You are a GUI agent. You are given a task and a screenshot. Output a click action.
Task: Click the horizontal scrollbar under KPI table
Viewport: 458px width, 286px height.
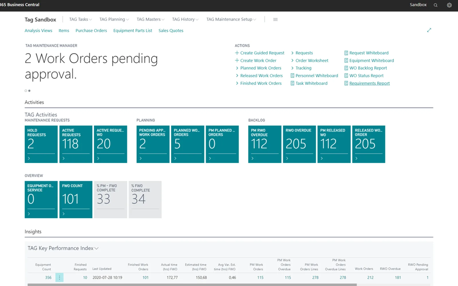click(192, 285)
